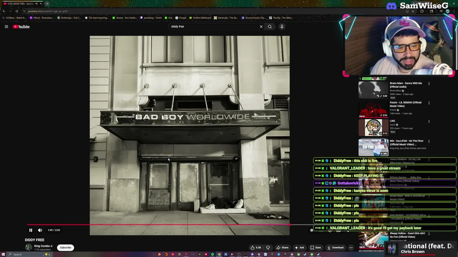Dislike the DIDDY FREE video
458x257 pixels.
(268, 247)
